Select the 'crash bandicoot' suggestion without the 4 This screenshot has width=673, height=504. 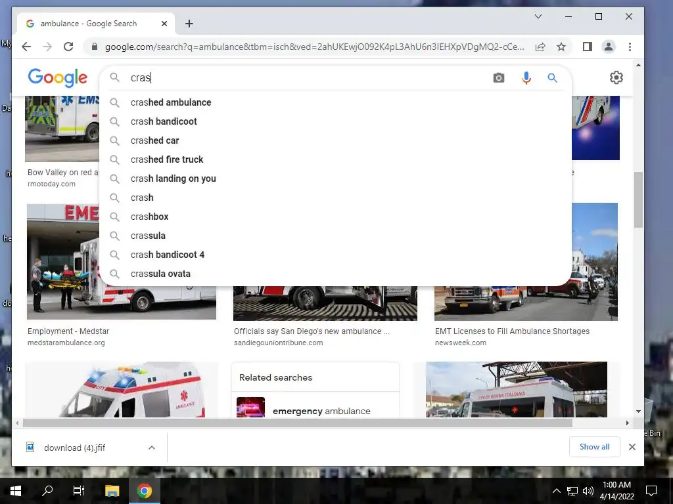(x=335, y=121)
